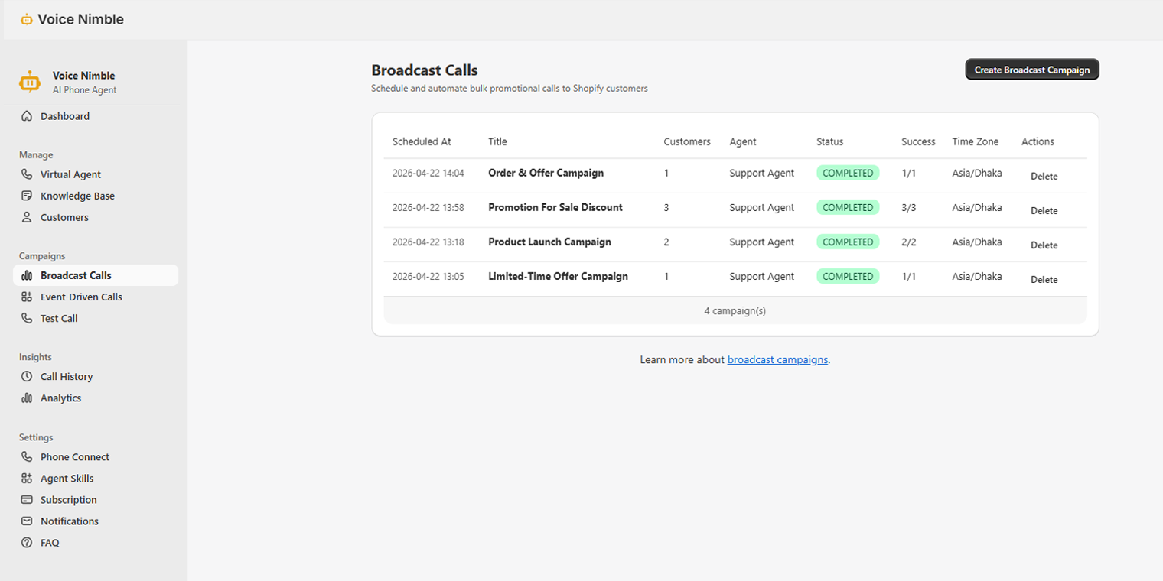This screenshot has width=1163, height=581.
Task: Click the FAQ question mark icon
Action: [x=27, y=542]
